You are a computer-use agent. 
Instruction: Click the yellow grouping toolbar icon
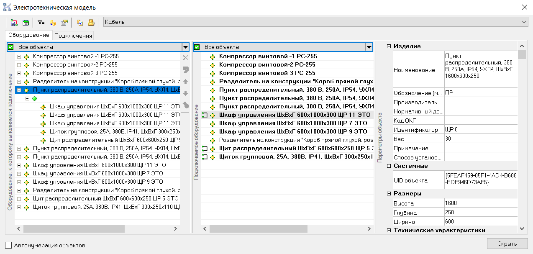[x=53, y=23]
